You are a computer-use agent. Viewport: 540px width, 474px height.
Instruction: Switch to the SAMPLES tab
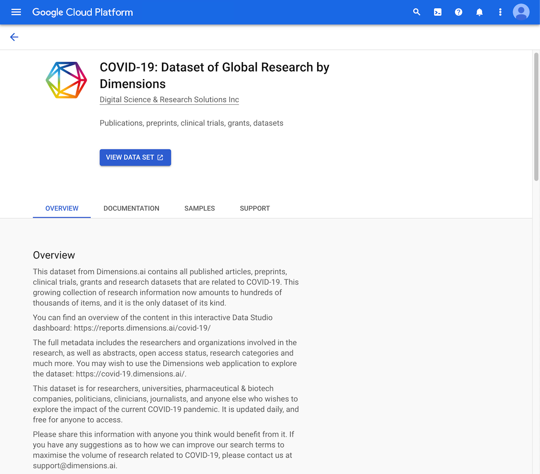(x=199, y=208)
